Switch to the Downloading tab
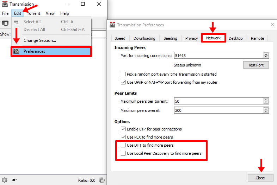Viewport: 277px width, 185px height. (x=144, y=38)
